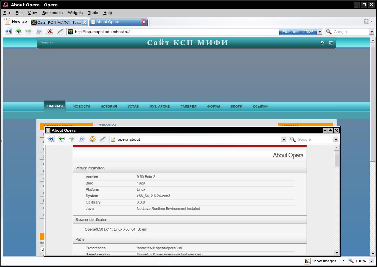The width and height of the screenshot is (377, 267).
Task: Open the Tools menu
Action: point(93,13)
